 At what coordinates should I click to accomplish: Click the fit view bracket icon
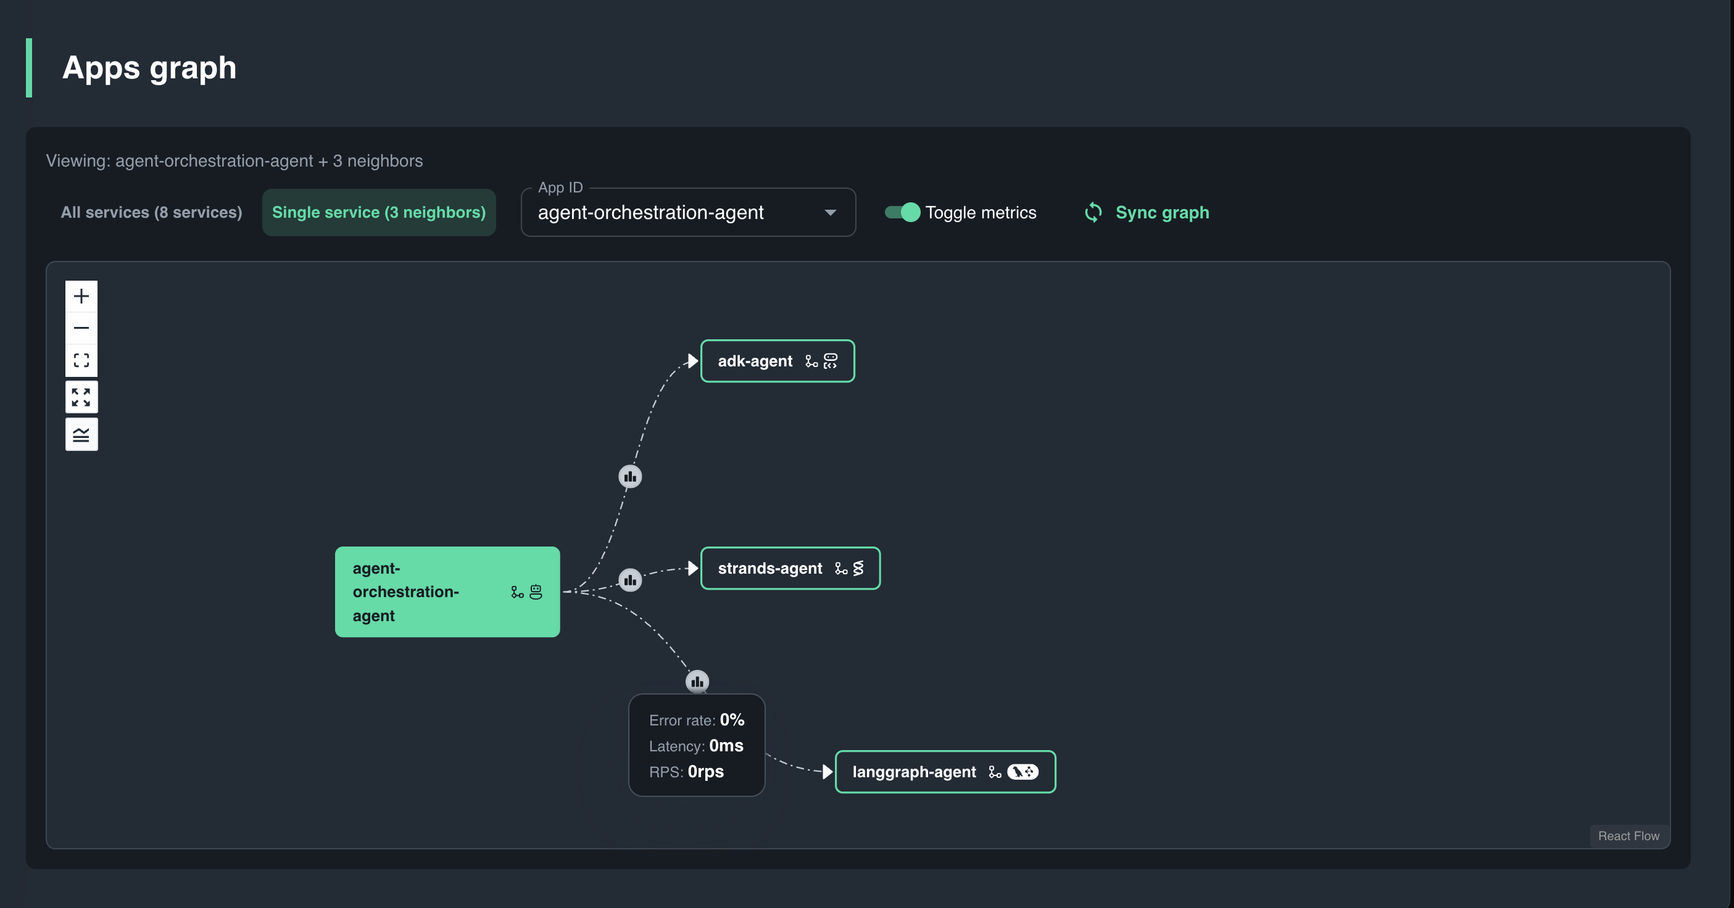[x=81, y=360]
